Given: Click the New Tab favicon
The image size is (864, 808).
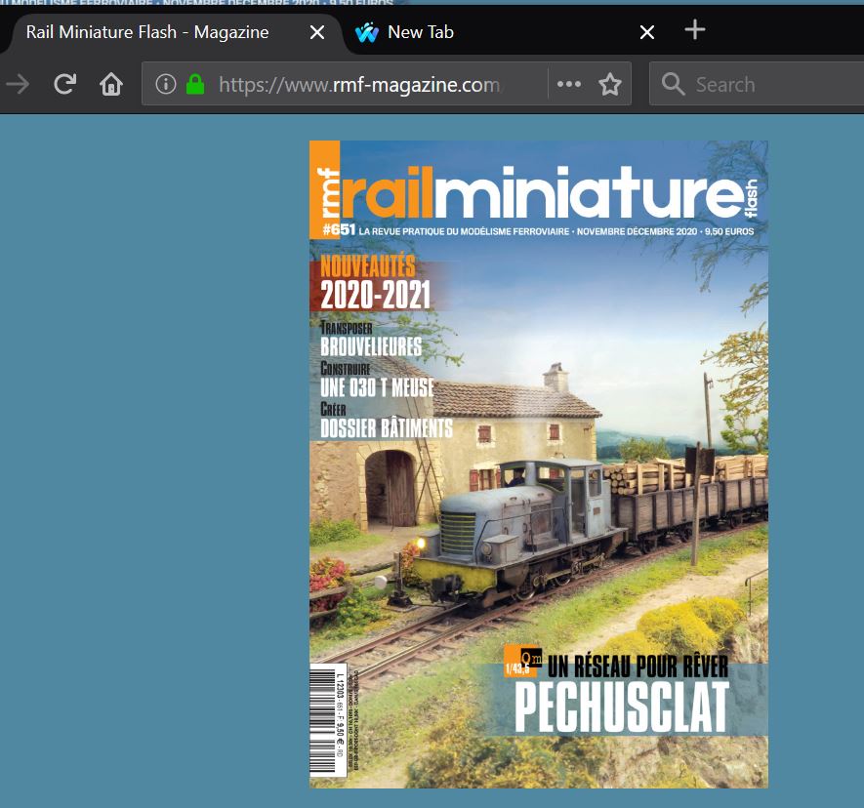Looking at the screenshot, I should pos(367,33).
